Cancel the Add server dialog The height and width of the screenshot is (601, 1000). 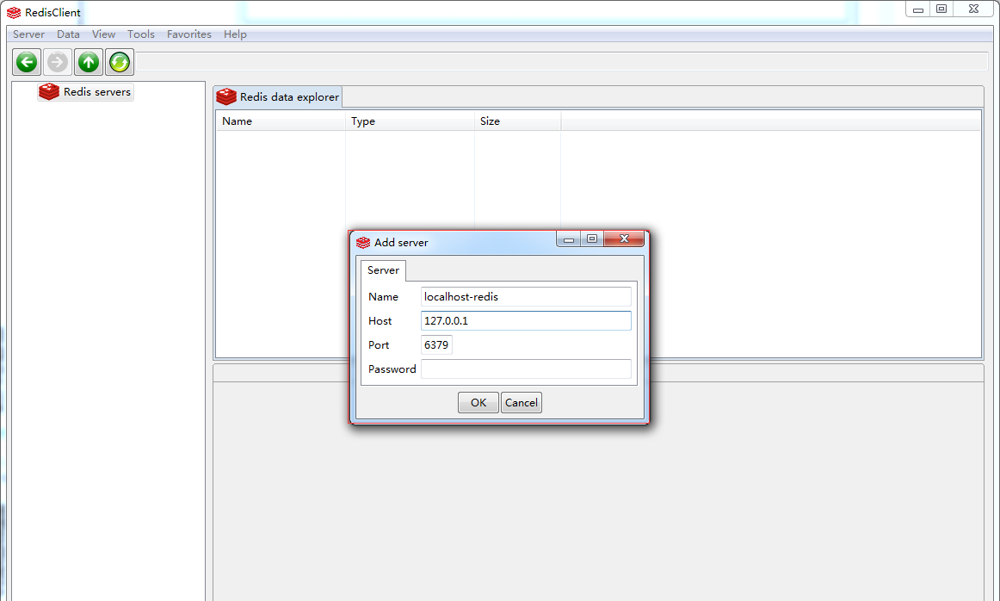521,402
